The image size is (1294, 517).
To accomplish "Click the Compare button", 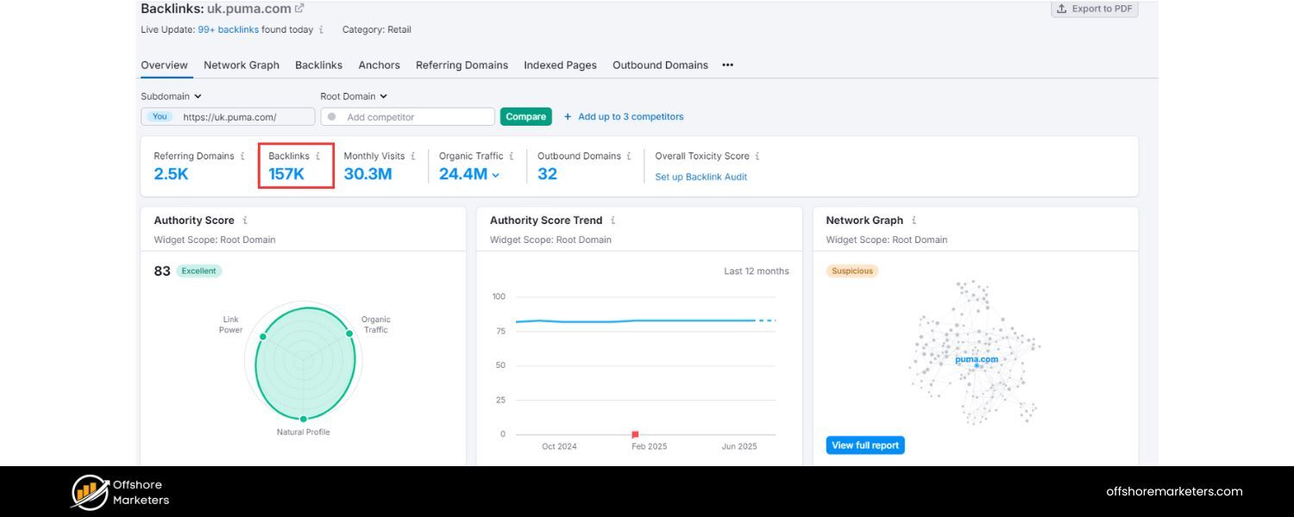I will pos(525,116).
